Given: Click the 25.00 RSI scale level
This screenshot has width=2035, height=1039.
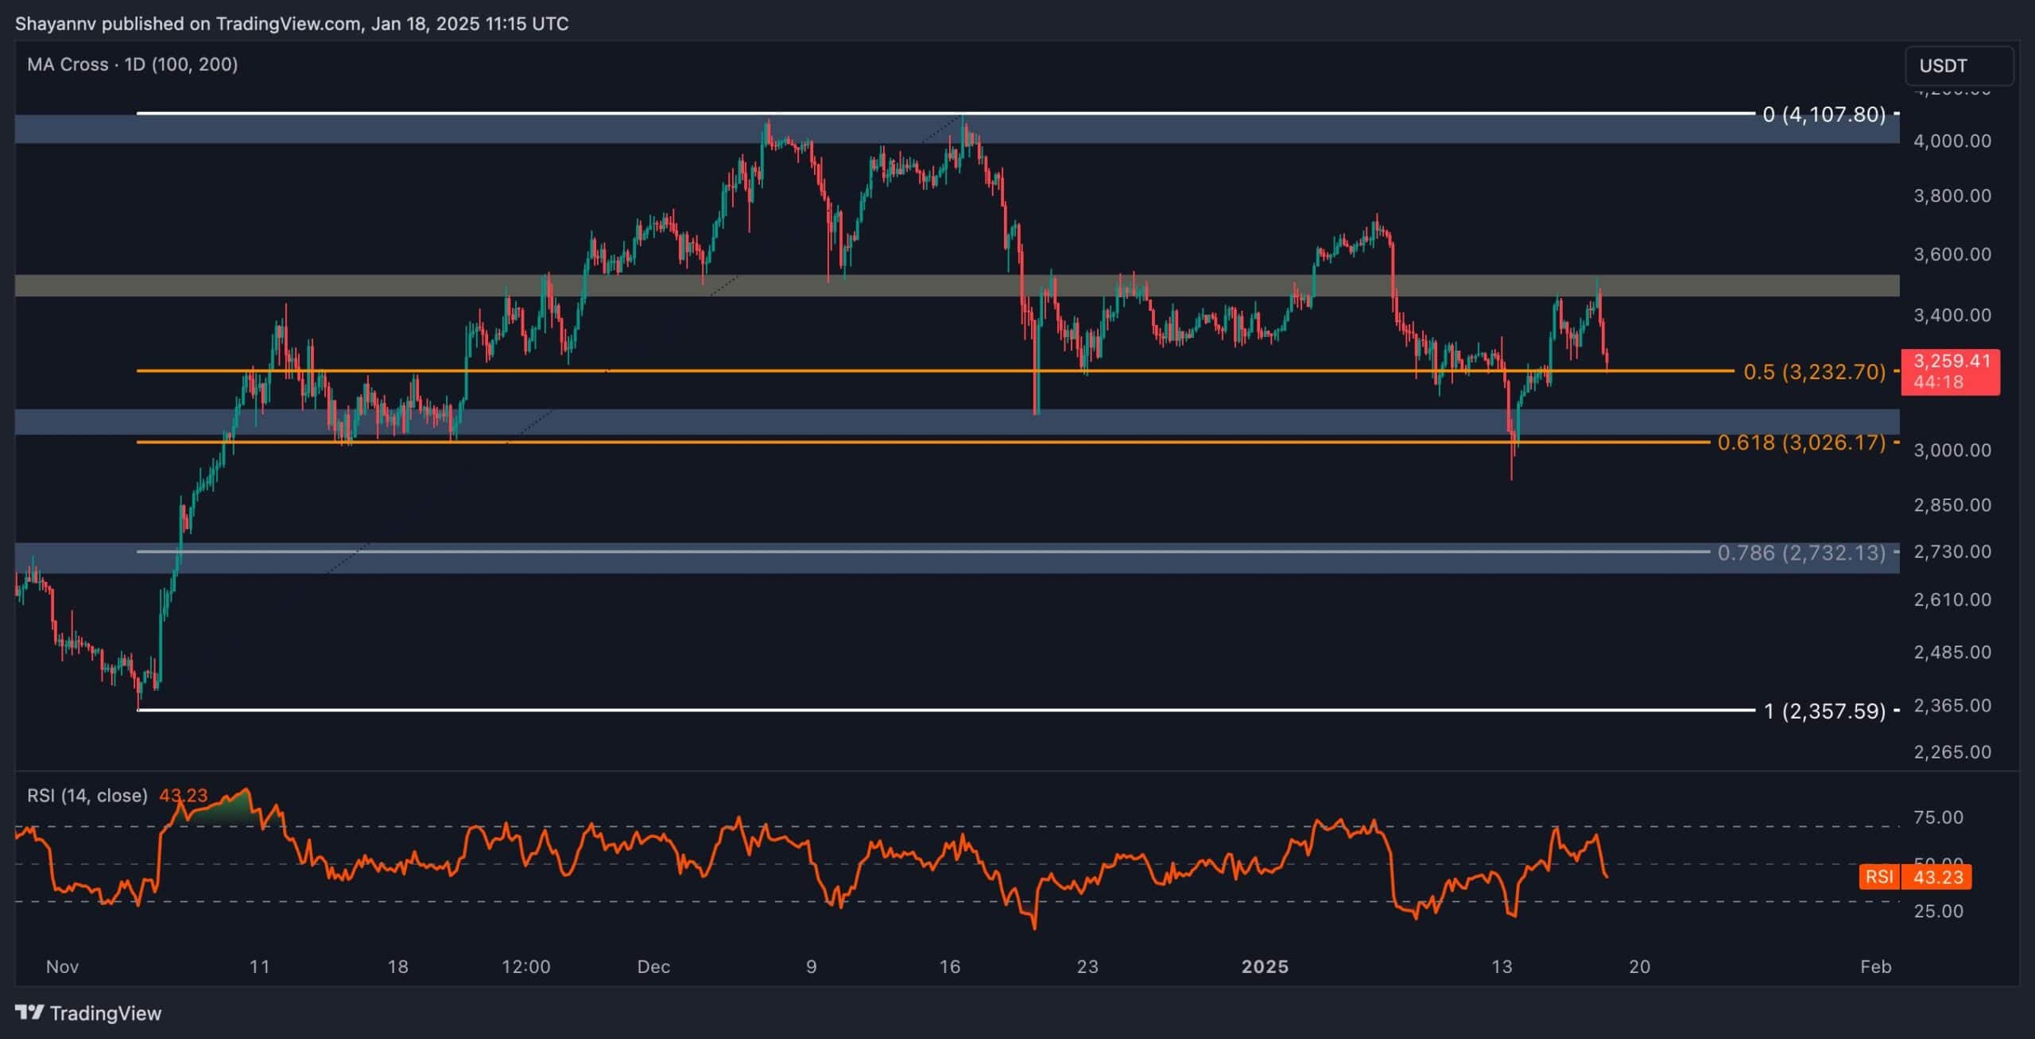Looking at the screenshot, I should point(1938,911).
